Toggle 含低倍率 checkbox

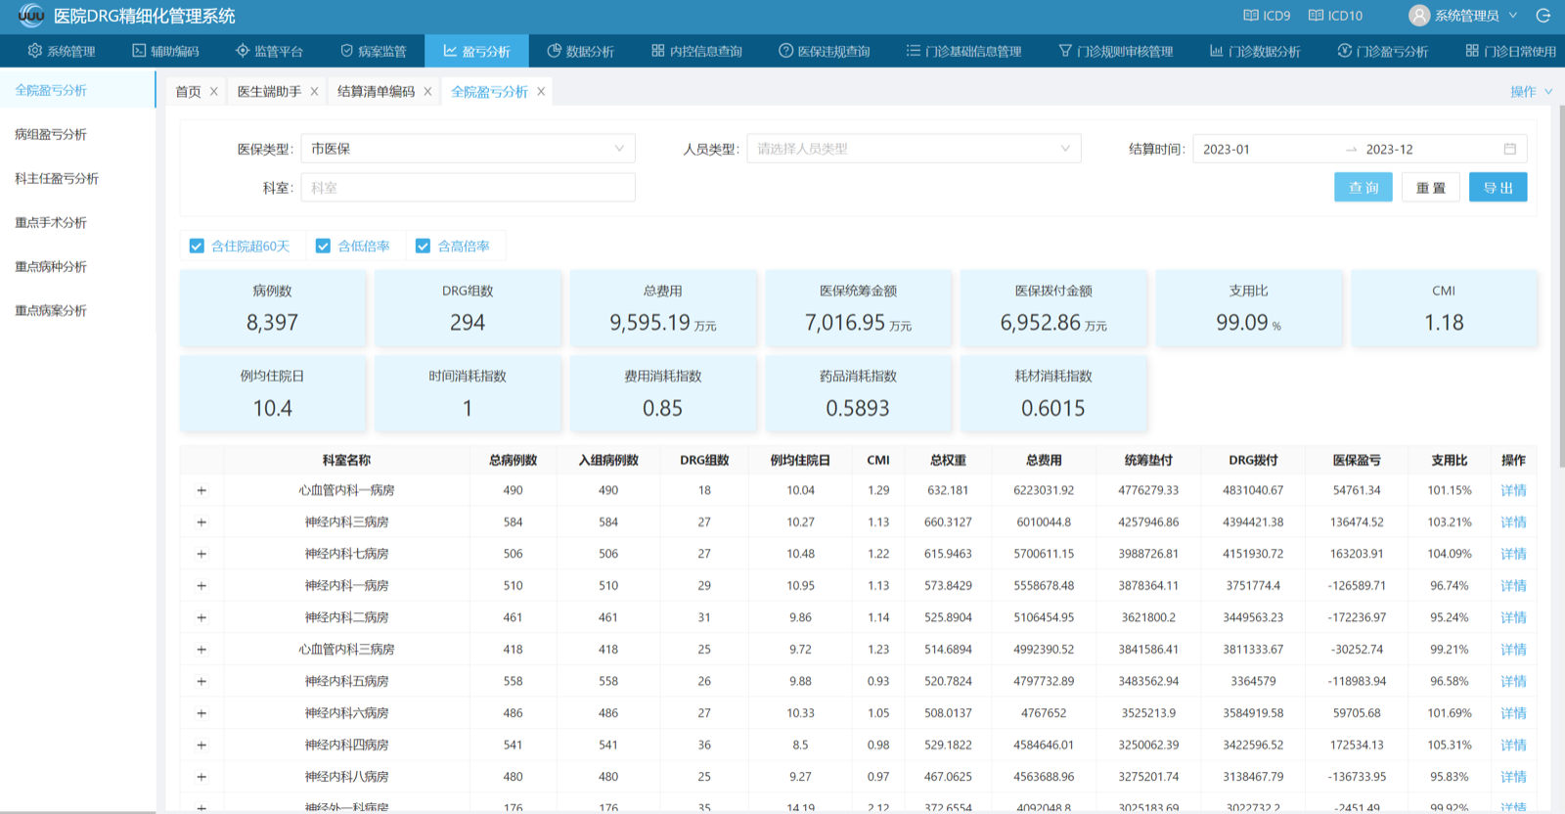click(323, 246)
